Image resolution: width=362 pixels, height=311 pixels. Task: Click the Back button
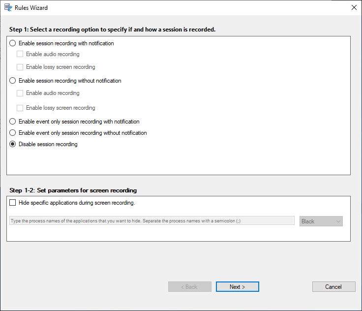pos(189,287)
